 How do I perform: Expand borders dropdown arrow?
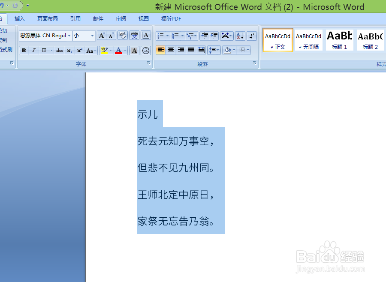click(248, 50)
